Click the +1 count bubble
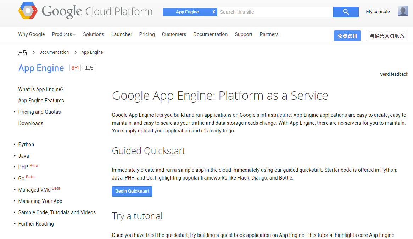The image size is (413, 239). 89,68
